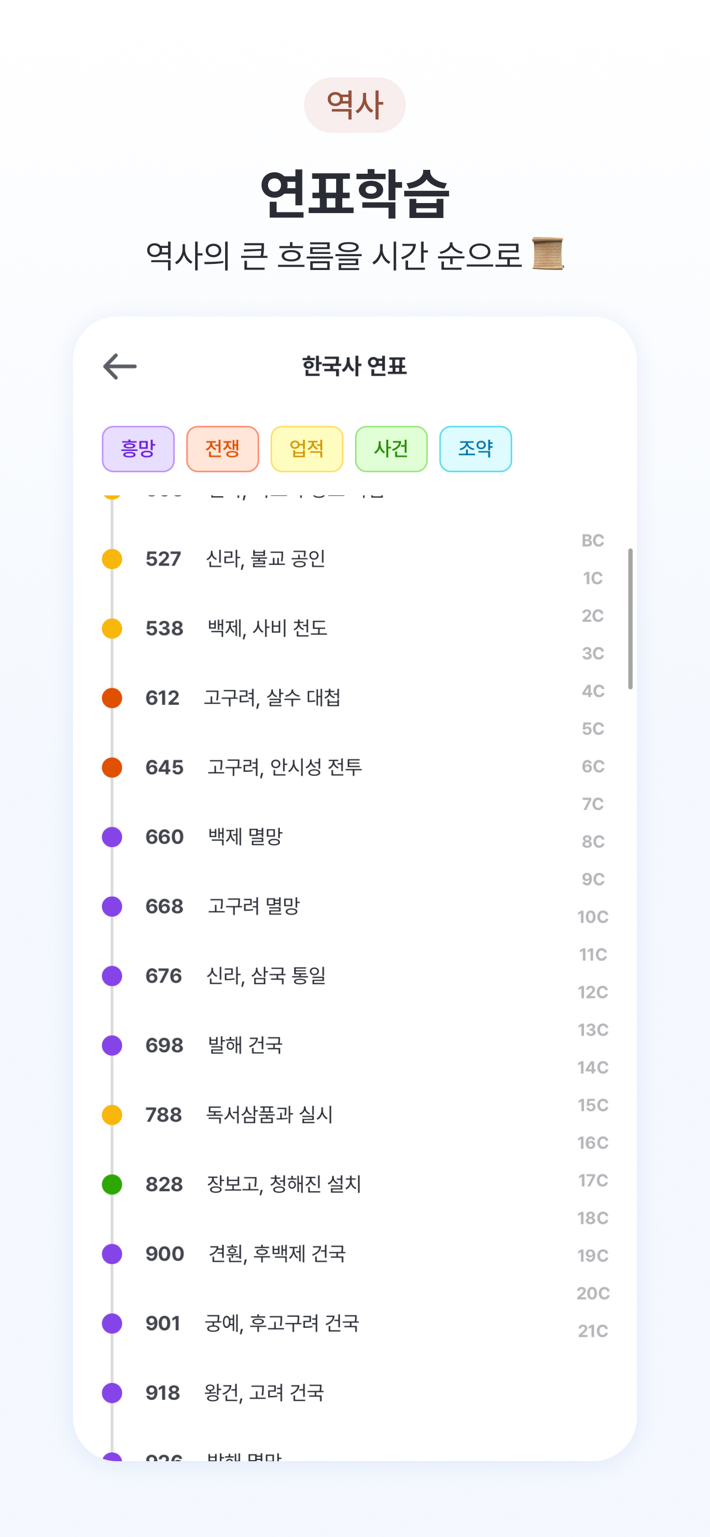This screenshot has width=710, height=1537.
Task: Tap the back arrow icon
Action: tap(120, 366)
